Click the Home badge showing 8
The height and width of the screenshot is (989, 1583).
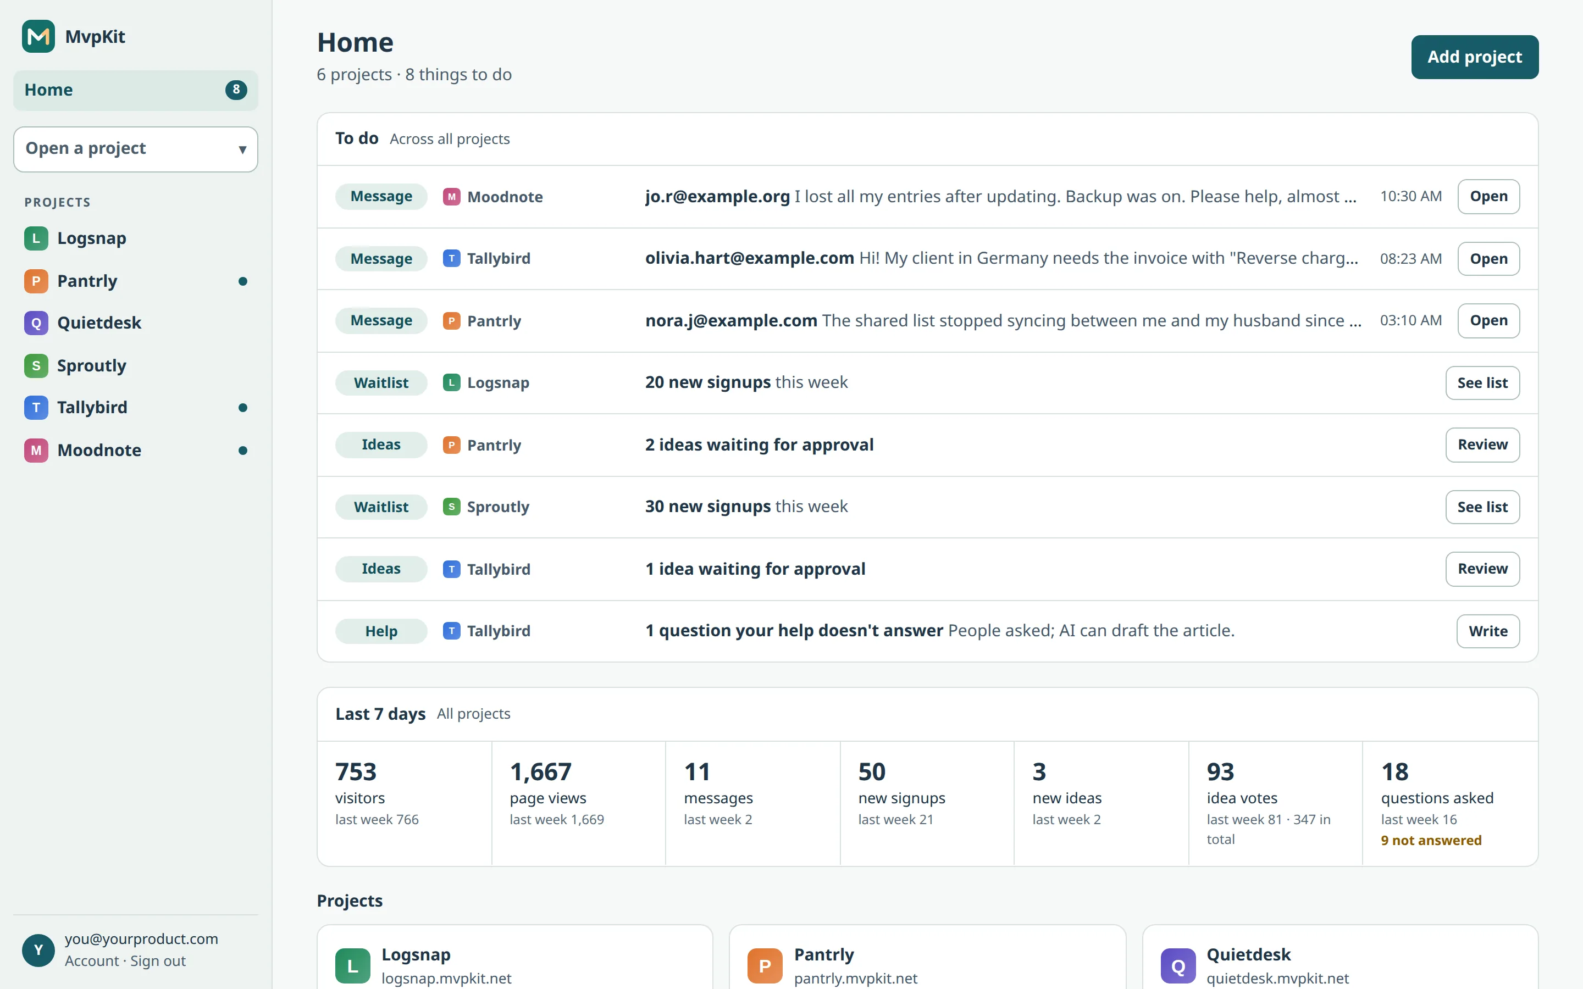point(236,90)
